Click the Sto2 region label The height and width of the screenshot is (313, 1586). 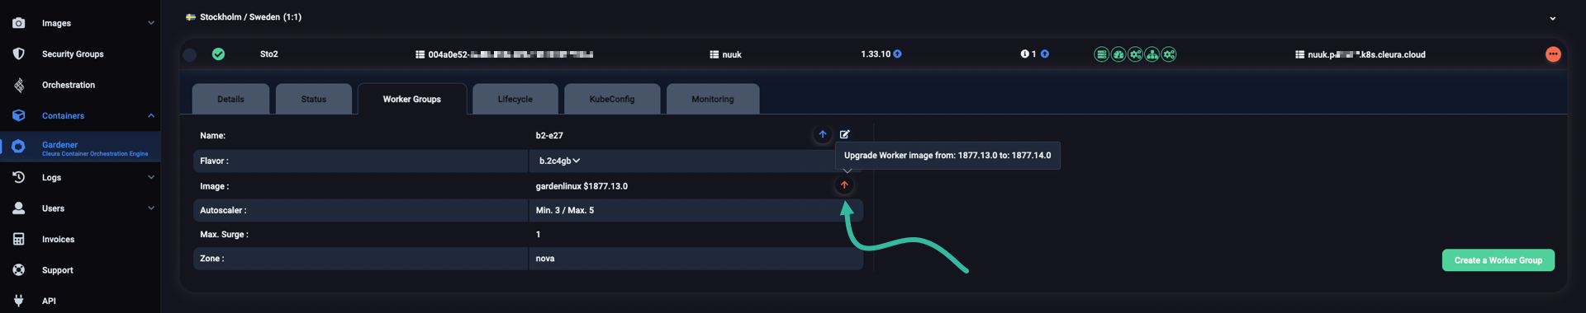(x=269, y=54)
